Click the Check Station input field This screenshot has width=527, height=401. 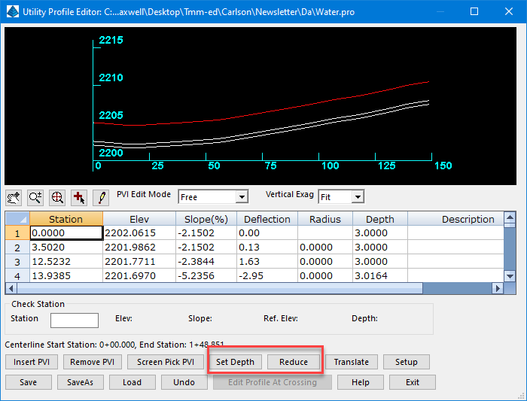74,320
